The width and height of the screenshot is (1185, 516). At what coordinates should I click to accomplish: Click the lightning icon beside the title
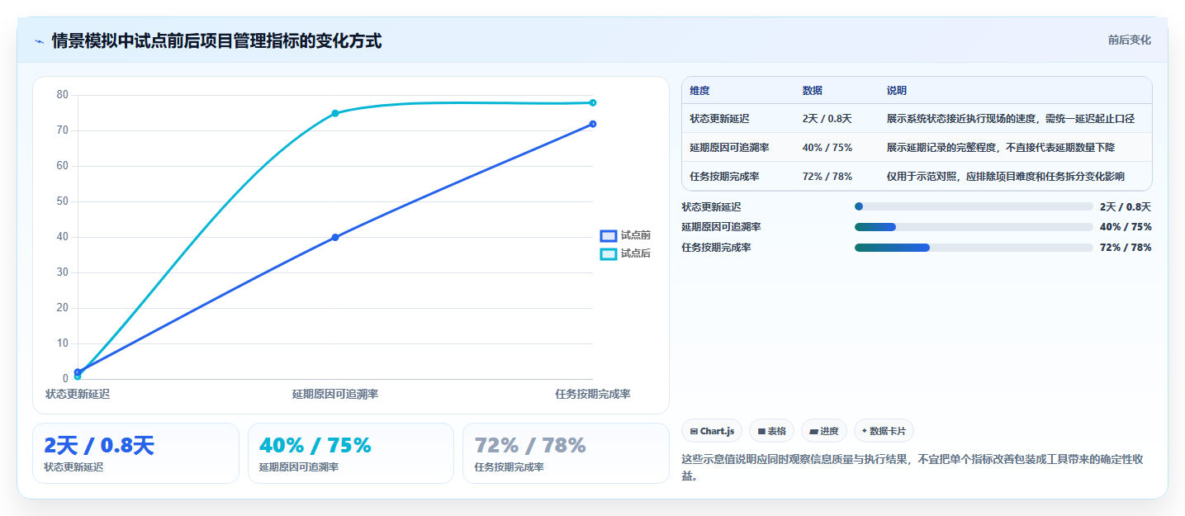point(39,41)
